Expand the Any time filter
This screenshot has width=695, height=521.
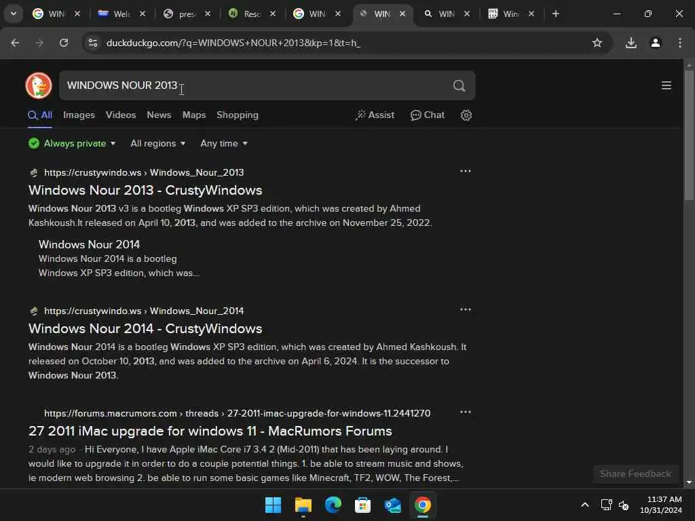(224, 144)
